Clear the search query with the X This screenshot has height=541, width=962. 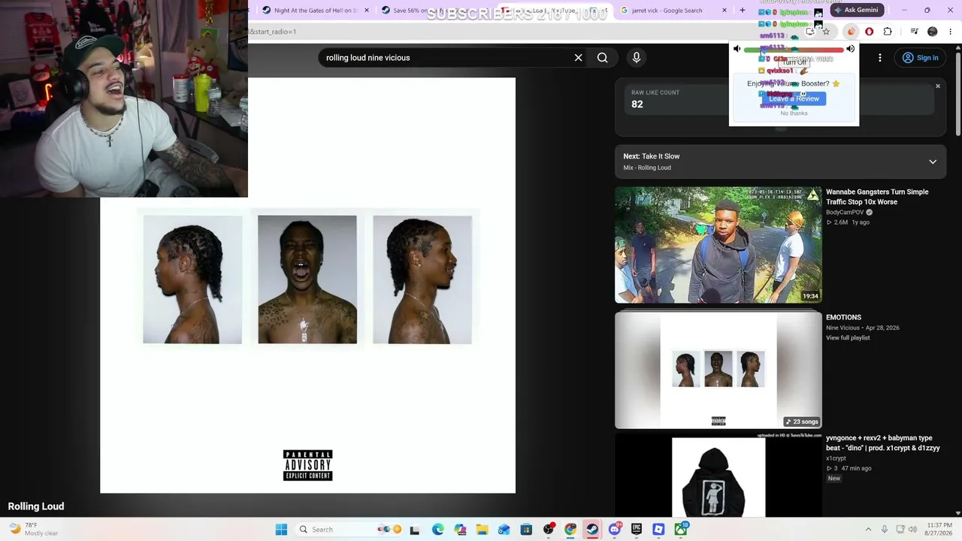click(578, 58)
